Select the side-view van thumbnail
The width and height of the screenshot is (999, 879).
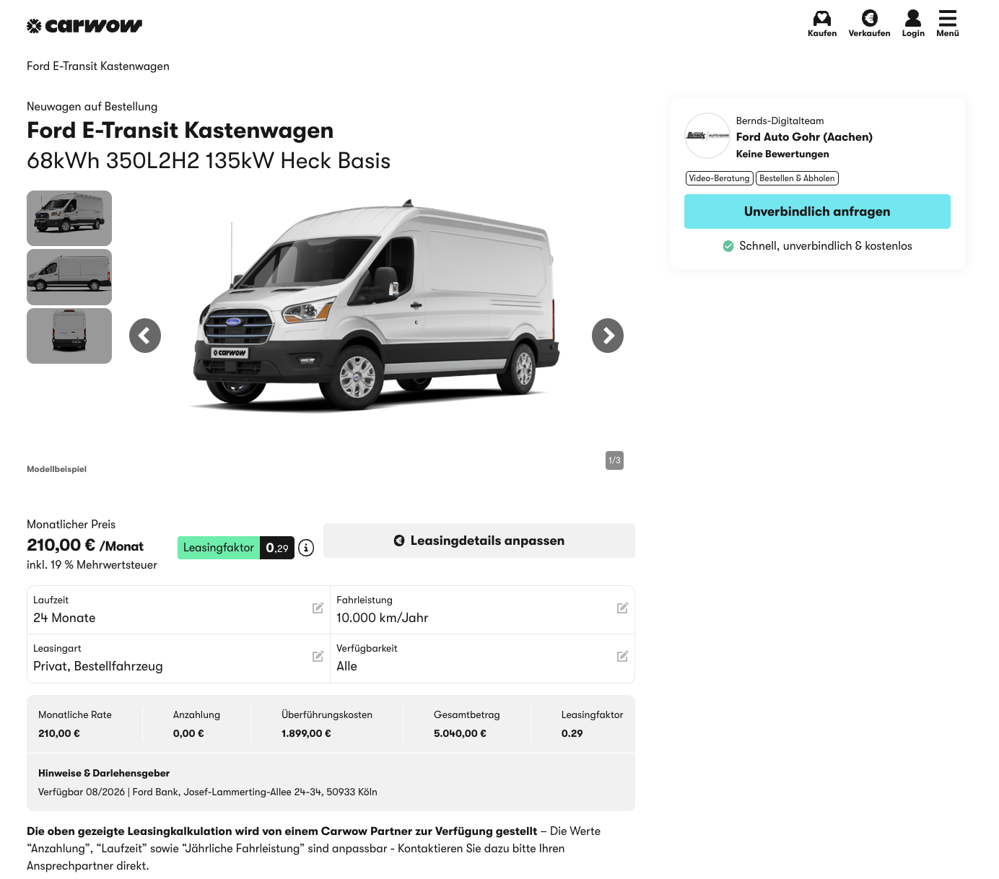[x=69, y=277]
